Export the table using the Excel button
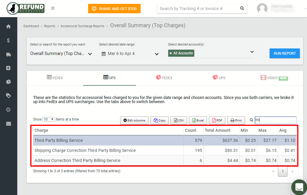Image resolution: width=307 pixels, height=195 pixels. pos(198,120)
